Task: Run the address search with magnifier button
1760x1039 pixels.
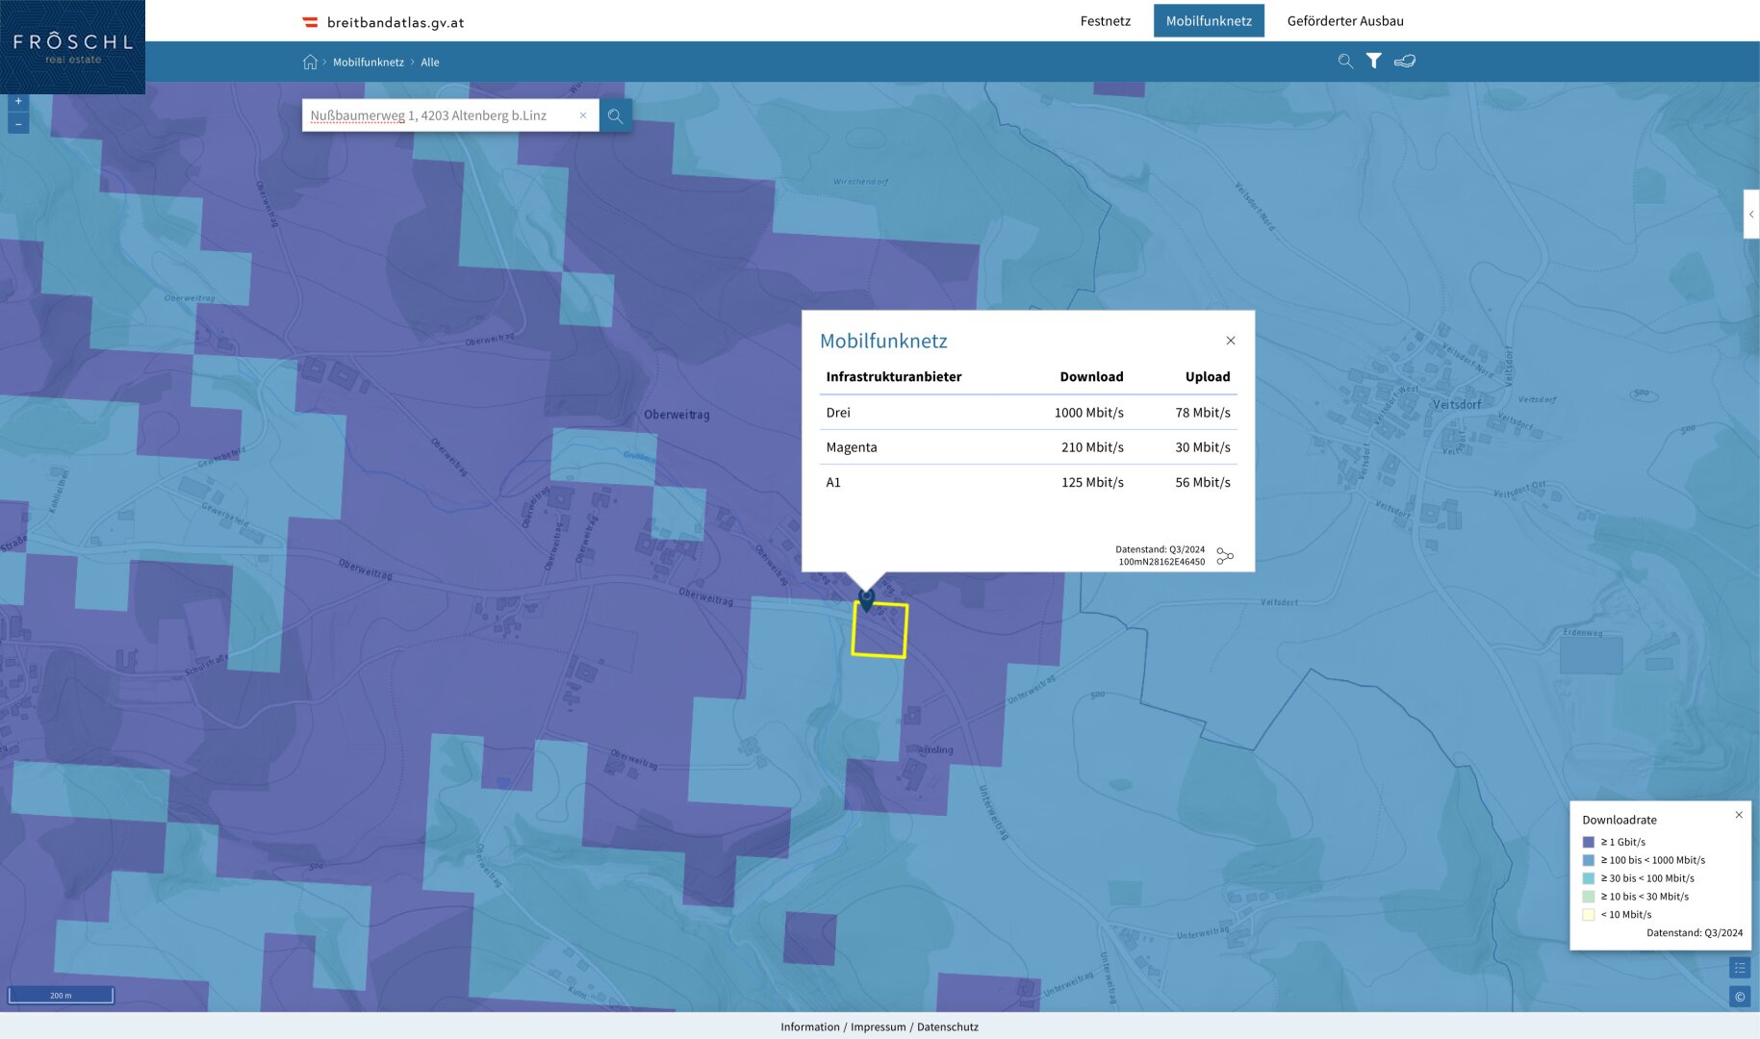Action: click(x=616, y=115)
